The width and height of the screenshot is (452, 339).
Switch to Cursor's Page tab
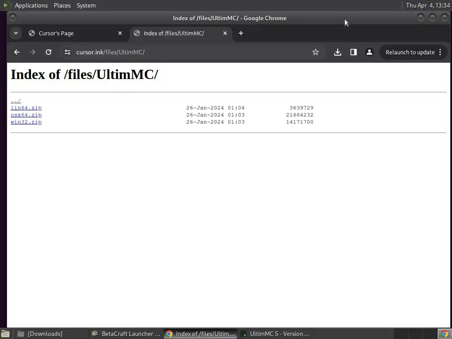(75, 33)
